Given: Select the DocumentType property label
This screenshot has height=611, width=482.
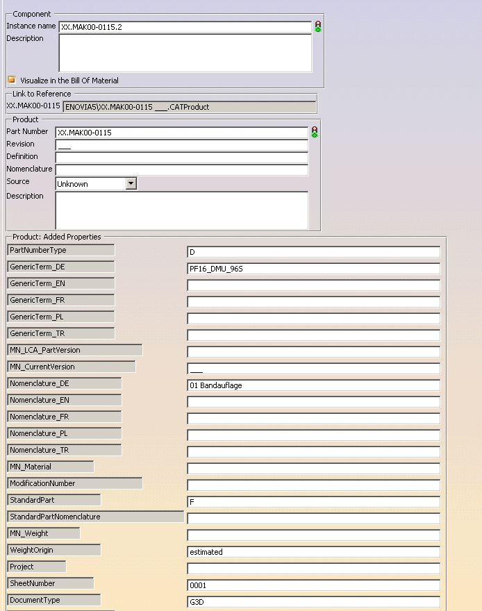Looking at the screenshot, I should [54, 600].
